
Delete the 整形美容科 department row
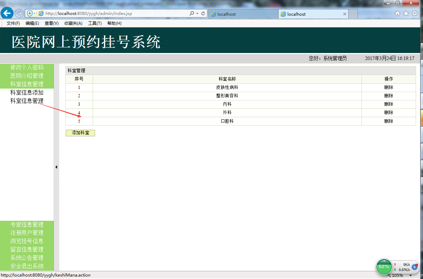coord(388,96)
